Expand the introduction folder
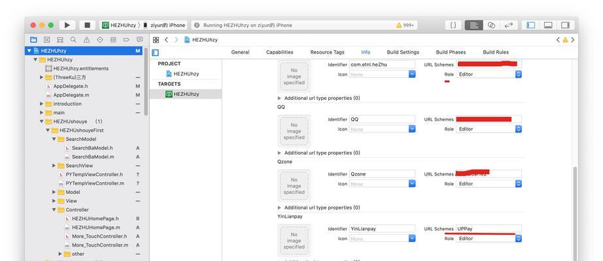The image size is (603, 261). [42, 104]
